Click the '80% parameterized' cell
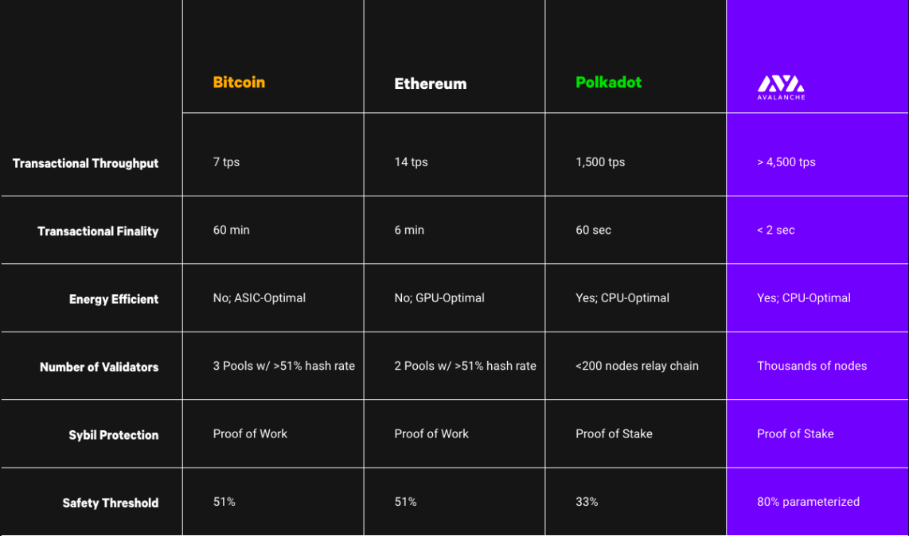The image size is (909, 536). coord(808,502)
